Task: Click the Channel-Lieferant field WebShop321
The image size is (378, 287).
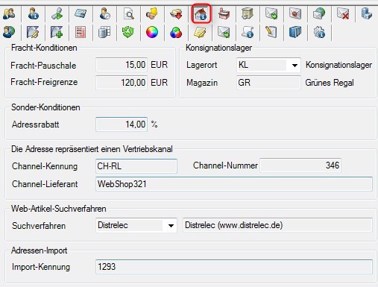Action: coord(234,184)
